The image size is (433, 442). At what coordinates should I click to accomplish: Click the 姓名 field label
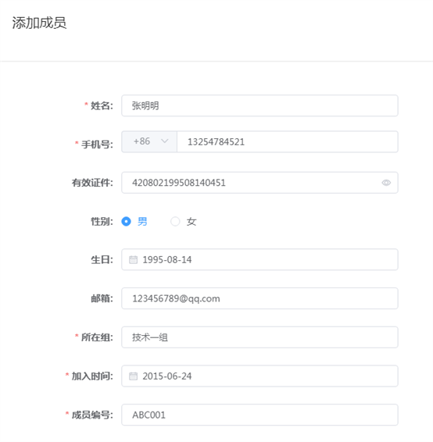click(102, 106)
